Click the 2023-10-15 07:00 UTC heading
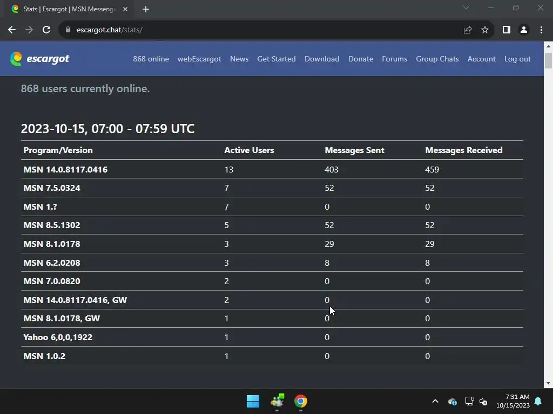This screenshot has width=553, height=414. (107, 129)
